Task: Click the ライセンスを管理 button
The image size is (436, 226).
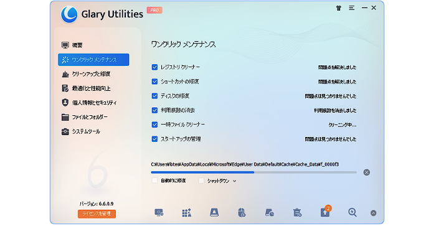Action: coord(97,214)
